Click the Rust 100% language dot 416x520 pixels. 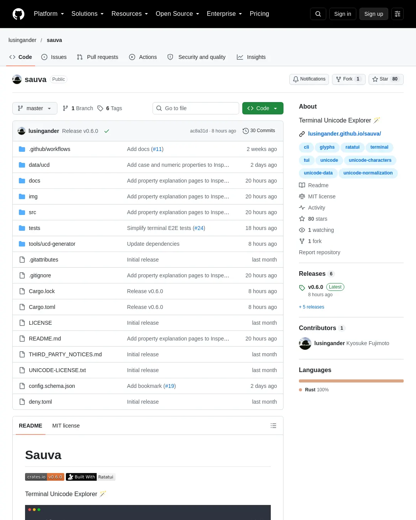[300, 390]
